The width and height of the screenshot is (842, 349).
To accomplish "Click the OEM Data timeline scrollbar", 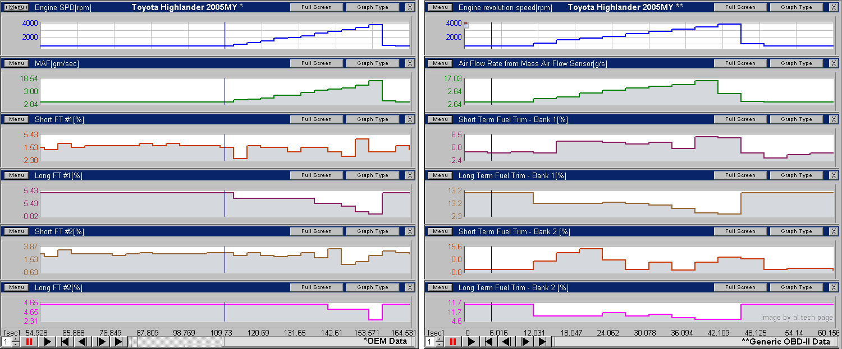I will 225,342.
